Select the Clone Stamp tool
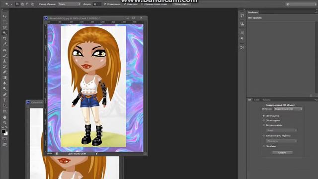318x179 pixels. click(4, 61)
